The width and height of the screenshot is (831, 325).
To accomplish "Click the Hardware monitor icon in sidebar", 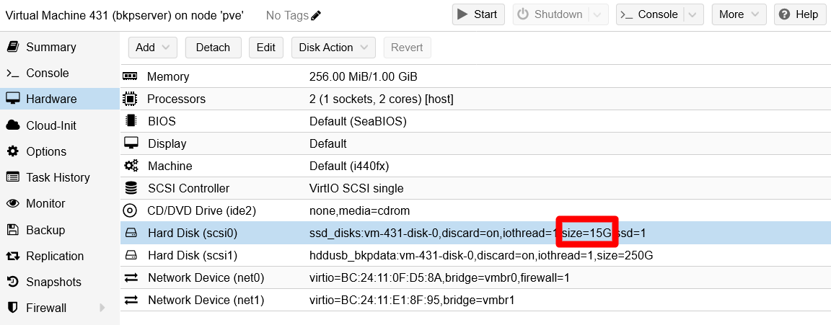I will click(13, 99).
